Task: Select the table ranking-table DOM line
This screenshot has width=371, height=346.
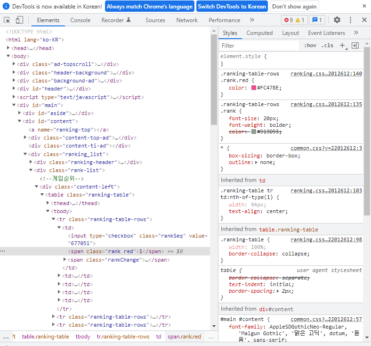Action: (90, 195)
